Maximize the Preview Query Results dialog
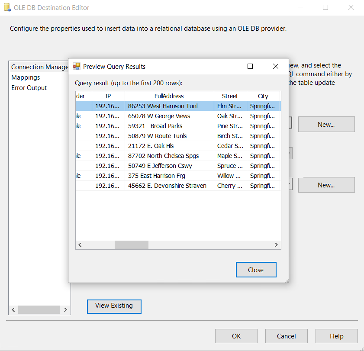Viewport: 364px width, 351px height. click(250, 66)
